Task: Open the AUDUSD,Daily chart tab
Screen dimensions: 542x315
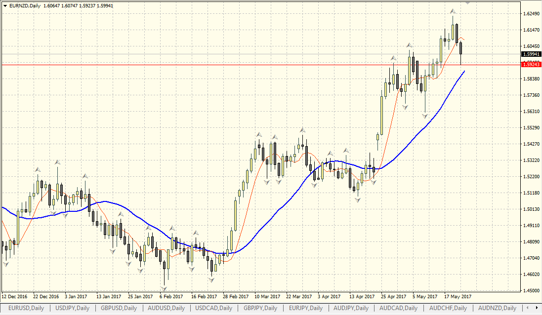Action: tap(165, 308)
